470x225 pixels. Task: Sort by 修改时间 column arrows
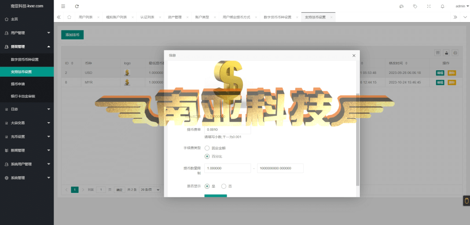(x=407, y=63)
